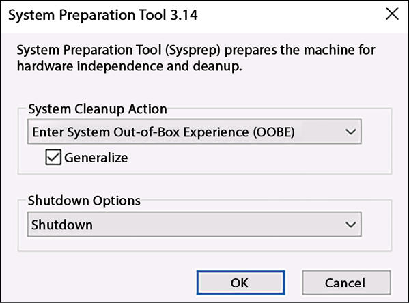Open the System Cleanup Action combo box
This screenshot has width=409, height=303.
195,132
